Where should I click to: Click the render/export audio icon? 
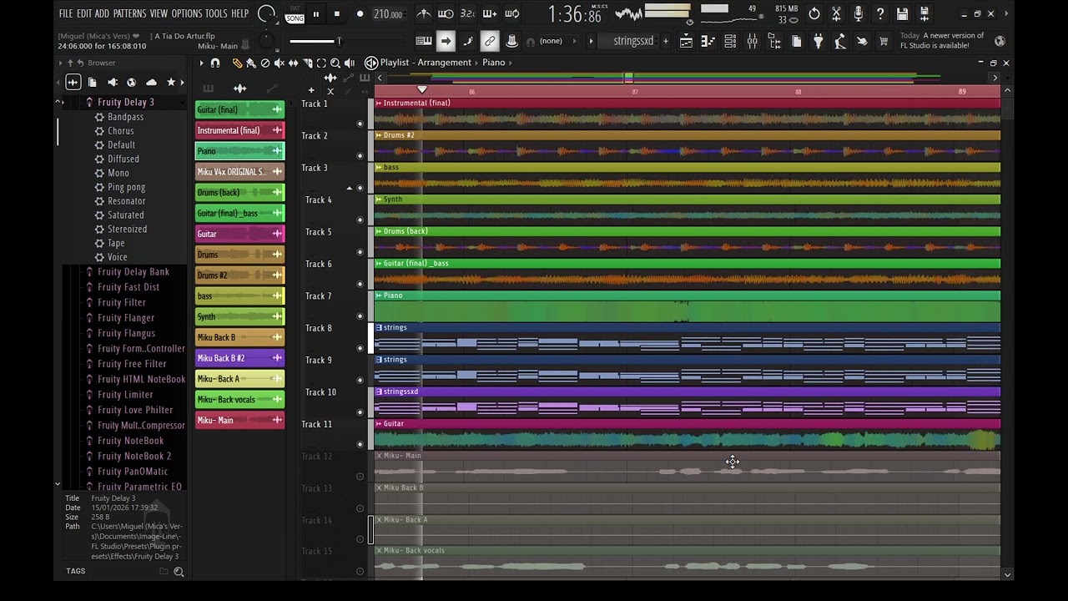924,13
